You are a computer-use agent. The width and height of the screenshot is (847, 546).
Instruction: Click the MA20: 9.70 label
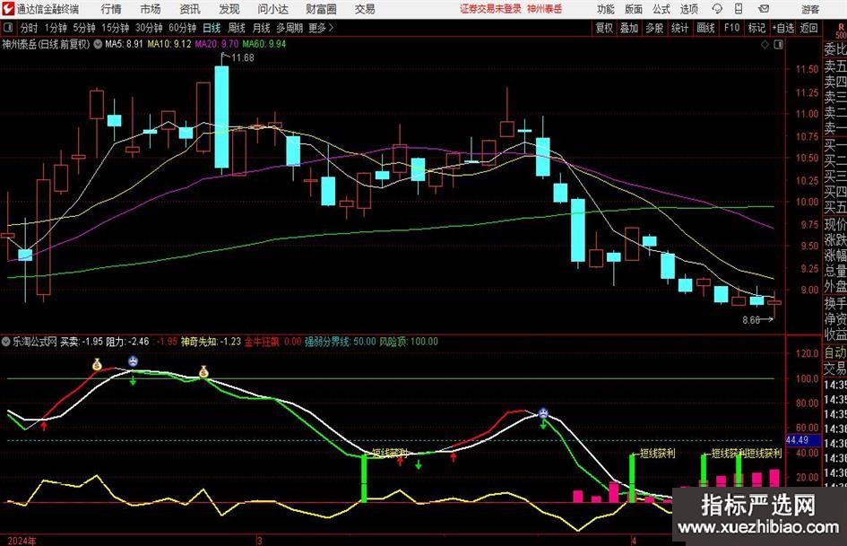[217, 44]
